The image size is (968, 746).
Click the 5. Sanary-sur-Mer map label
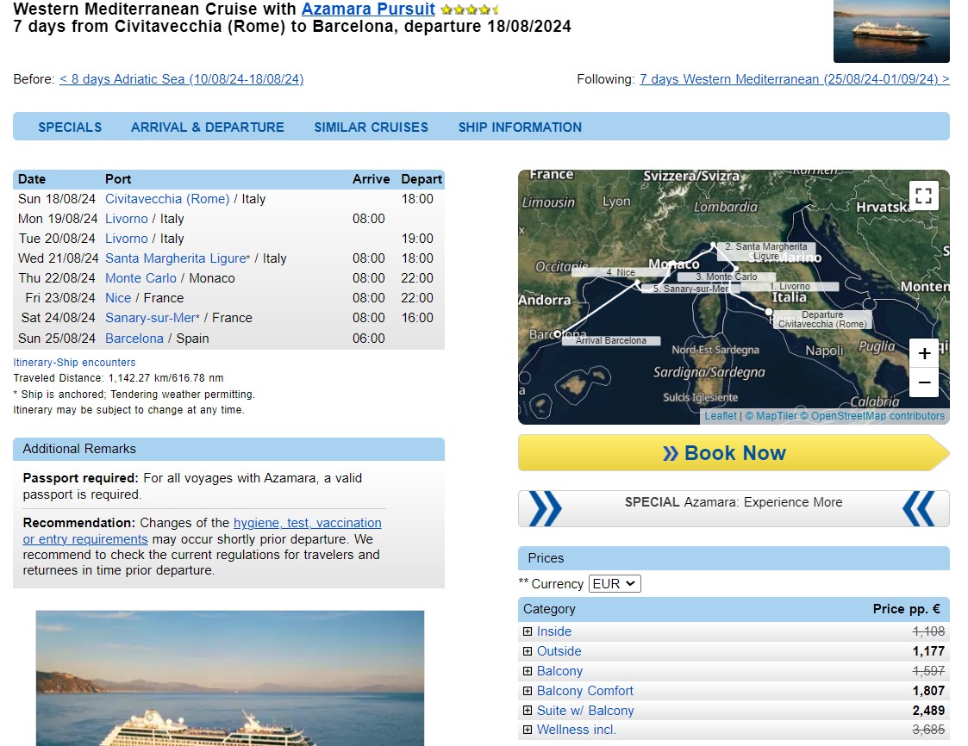click(690, 289)
